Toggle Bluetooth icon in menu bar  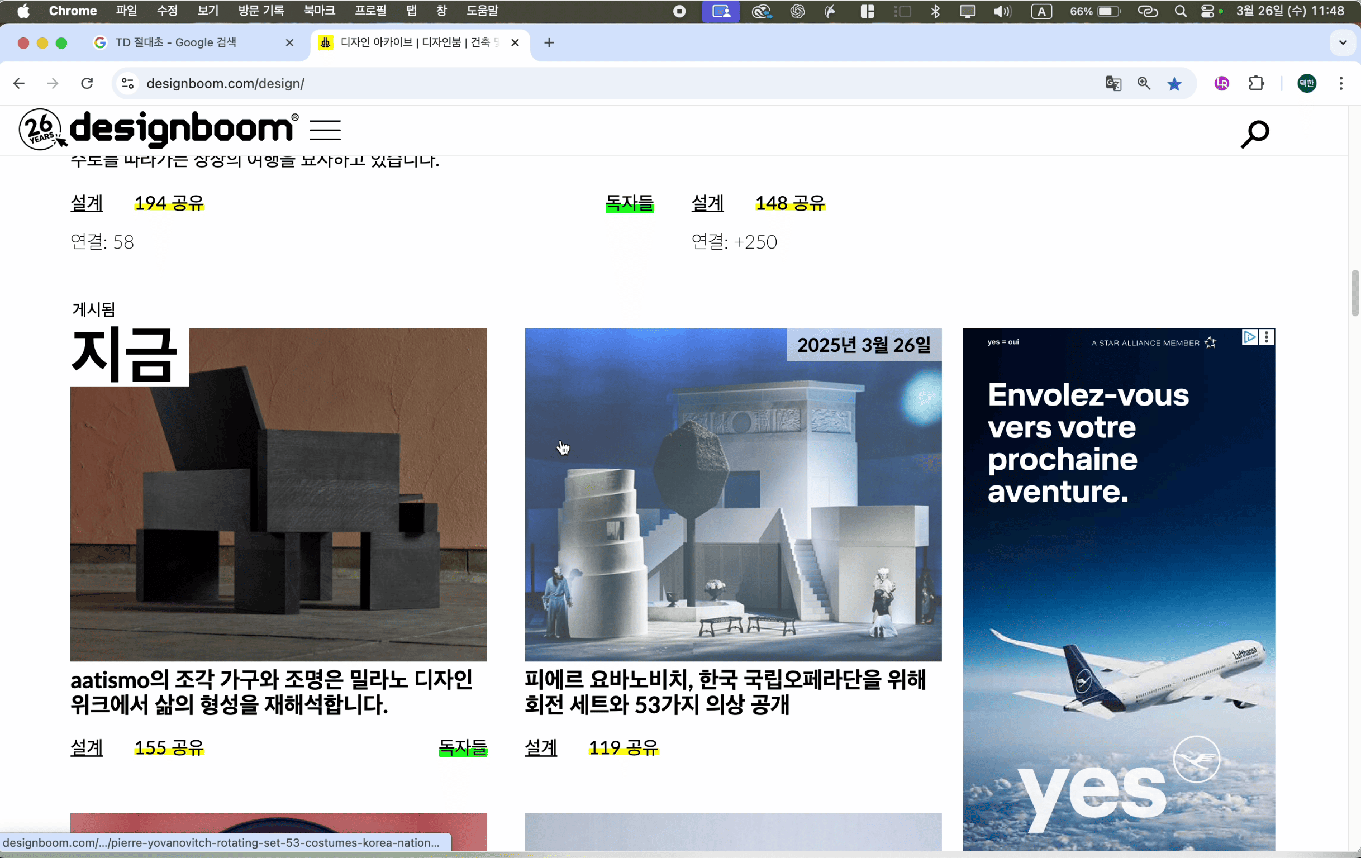(x=935, y=11)
